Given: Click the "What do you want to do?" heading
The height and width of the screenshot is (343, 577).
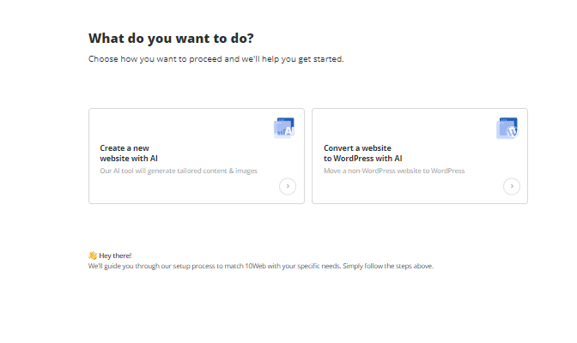Looking at the screenshot, I should [x=171, y=39].
